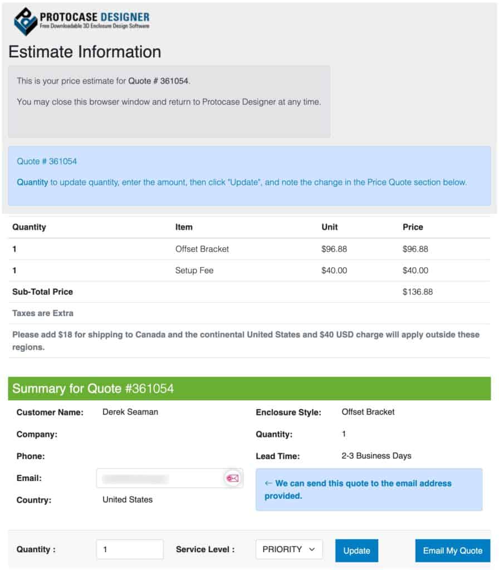Click the Price column header
The width and height of the screenshot is (499, 570).
[413, 227]
